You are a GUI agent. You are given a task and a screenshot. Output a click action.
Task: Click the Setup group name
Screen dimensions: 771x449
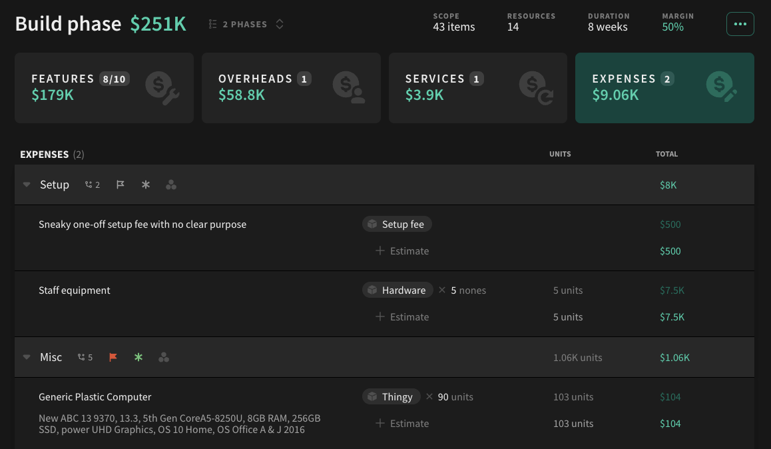[54, 185]
